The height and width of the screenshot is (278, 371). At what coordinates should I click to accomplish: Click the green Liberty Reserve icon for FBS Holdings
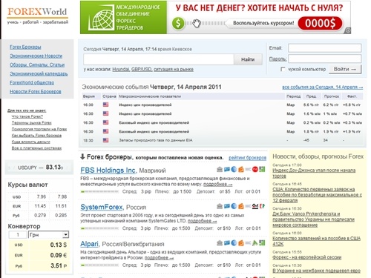click(x=262, y=170)
